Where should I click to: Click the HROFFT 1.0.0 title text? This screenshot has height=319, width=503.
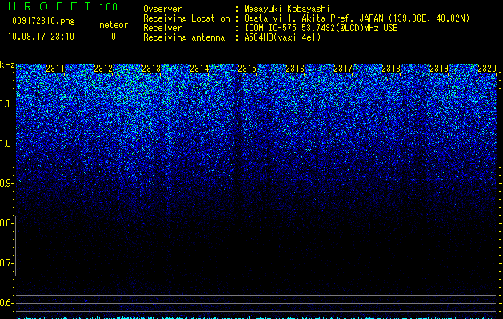pyautogui.click(x=63, y=6)
